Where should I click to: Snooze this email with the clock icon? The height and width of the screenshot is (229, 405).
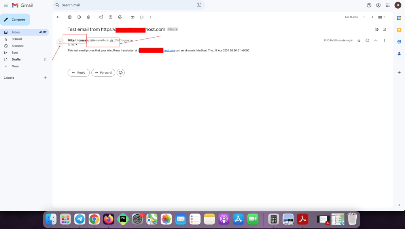(x=110, y=17)
